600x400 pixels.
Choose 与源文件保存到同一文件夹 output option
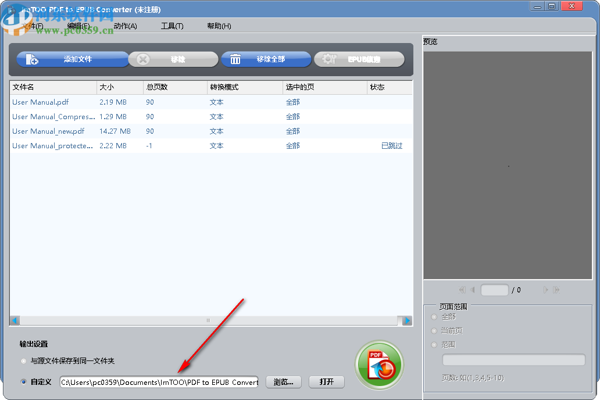tap(24, 360)
